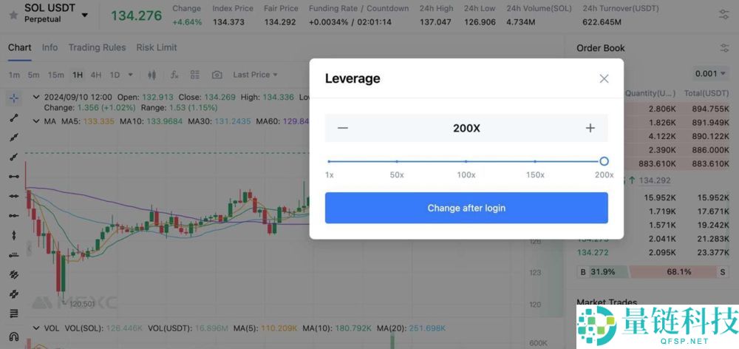Select the crosshair cursor tool
The width and height of the screenshot is (739, 349).
[13, 98]
